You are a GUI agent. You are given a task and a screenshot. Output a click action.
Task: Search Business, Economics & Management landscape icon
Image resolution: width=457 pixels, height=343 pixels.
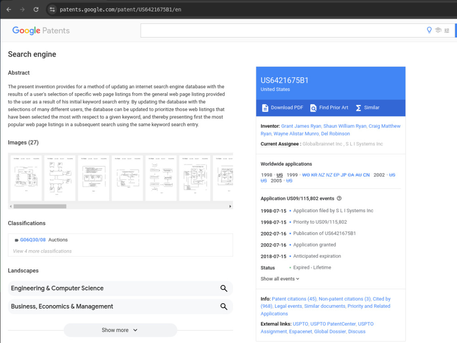(x=223, y=306)
